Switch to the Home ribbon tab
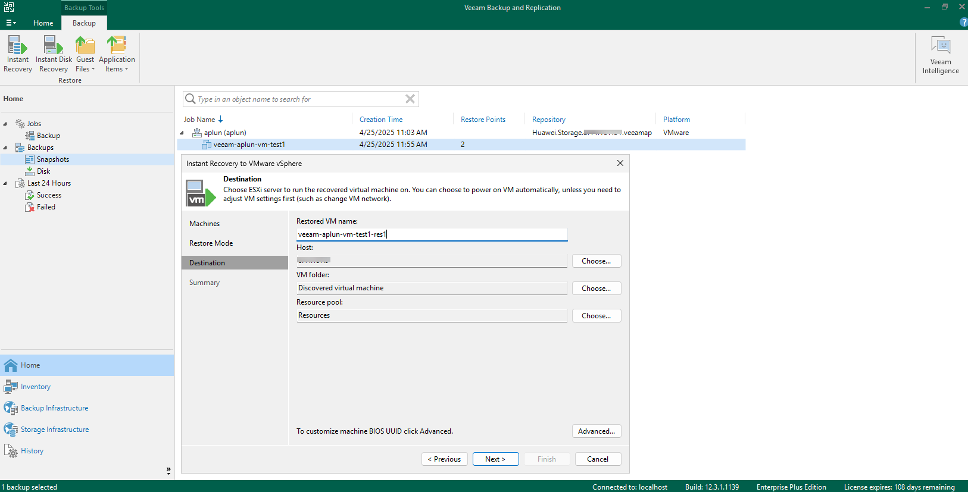Image resolution: width=968 pixels, height=492 pixels. 43,23
